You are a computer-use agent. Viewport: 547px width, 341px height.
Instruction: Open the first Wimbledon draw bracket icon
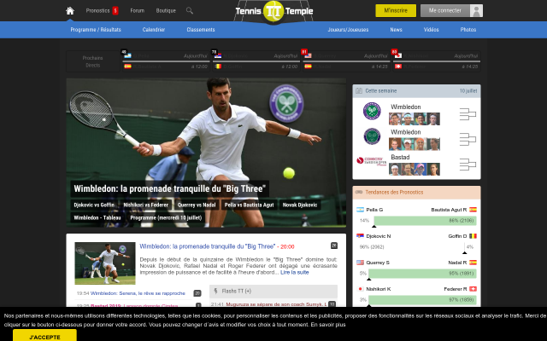point(468,114)
